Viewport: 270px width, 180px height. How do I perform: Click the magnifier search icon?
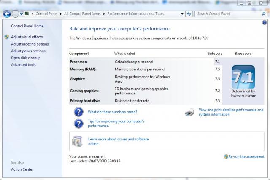(263, 14)
